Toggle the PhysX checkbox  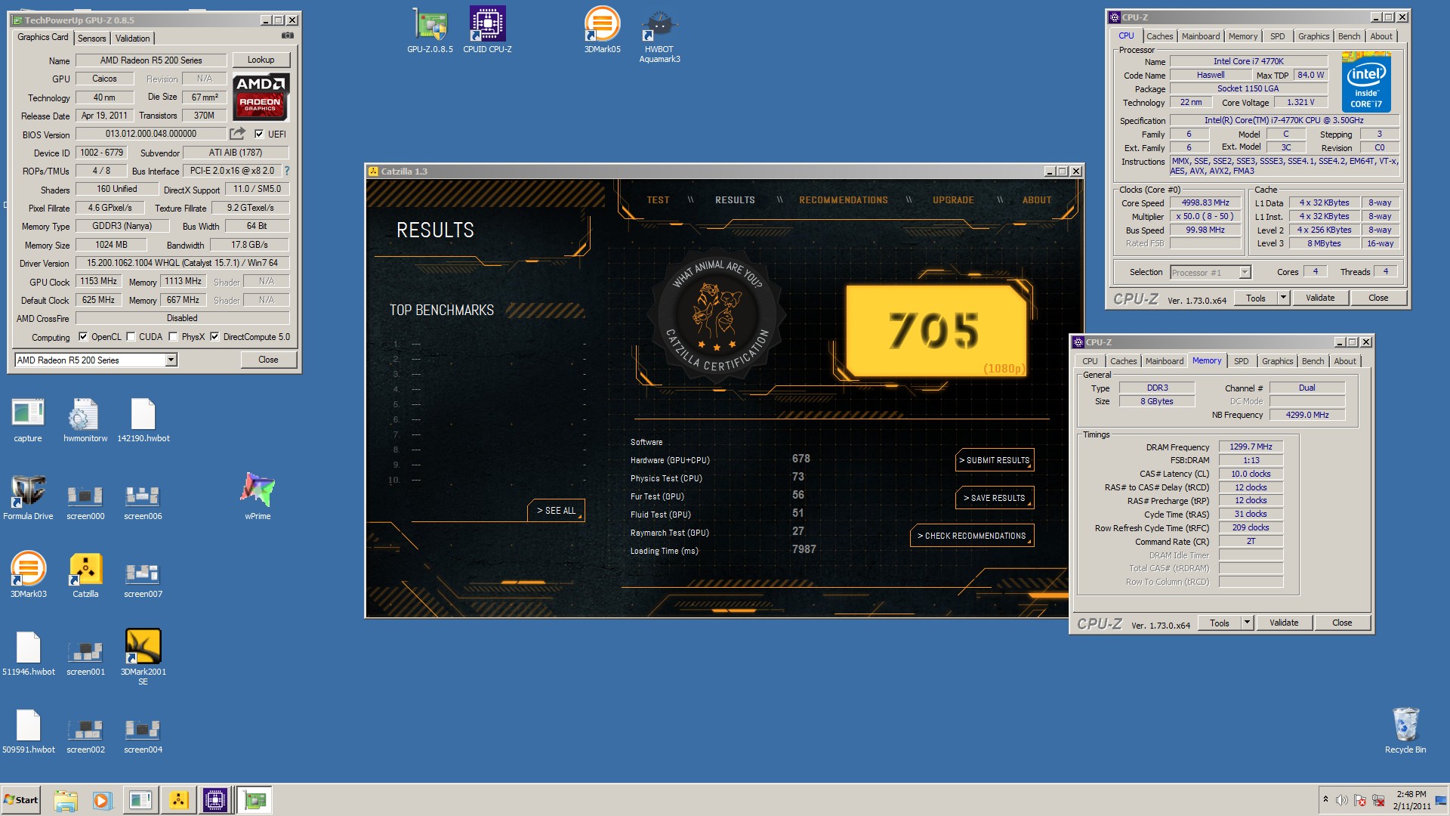click(174, 337)
